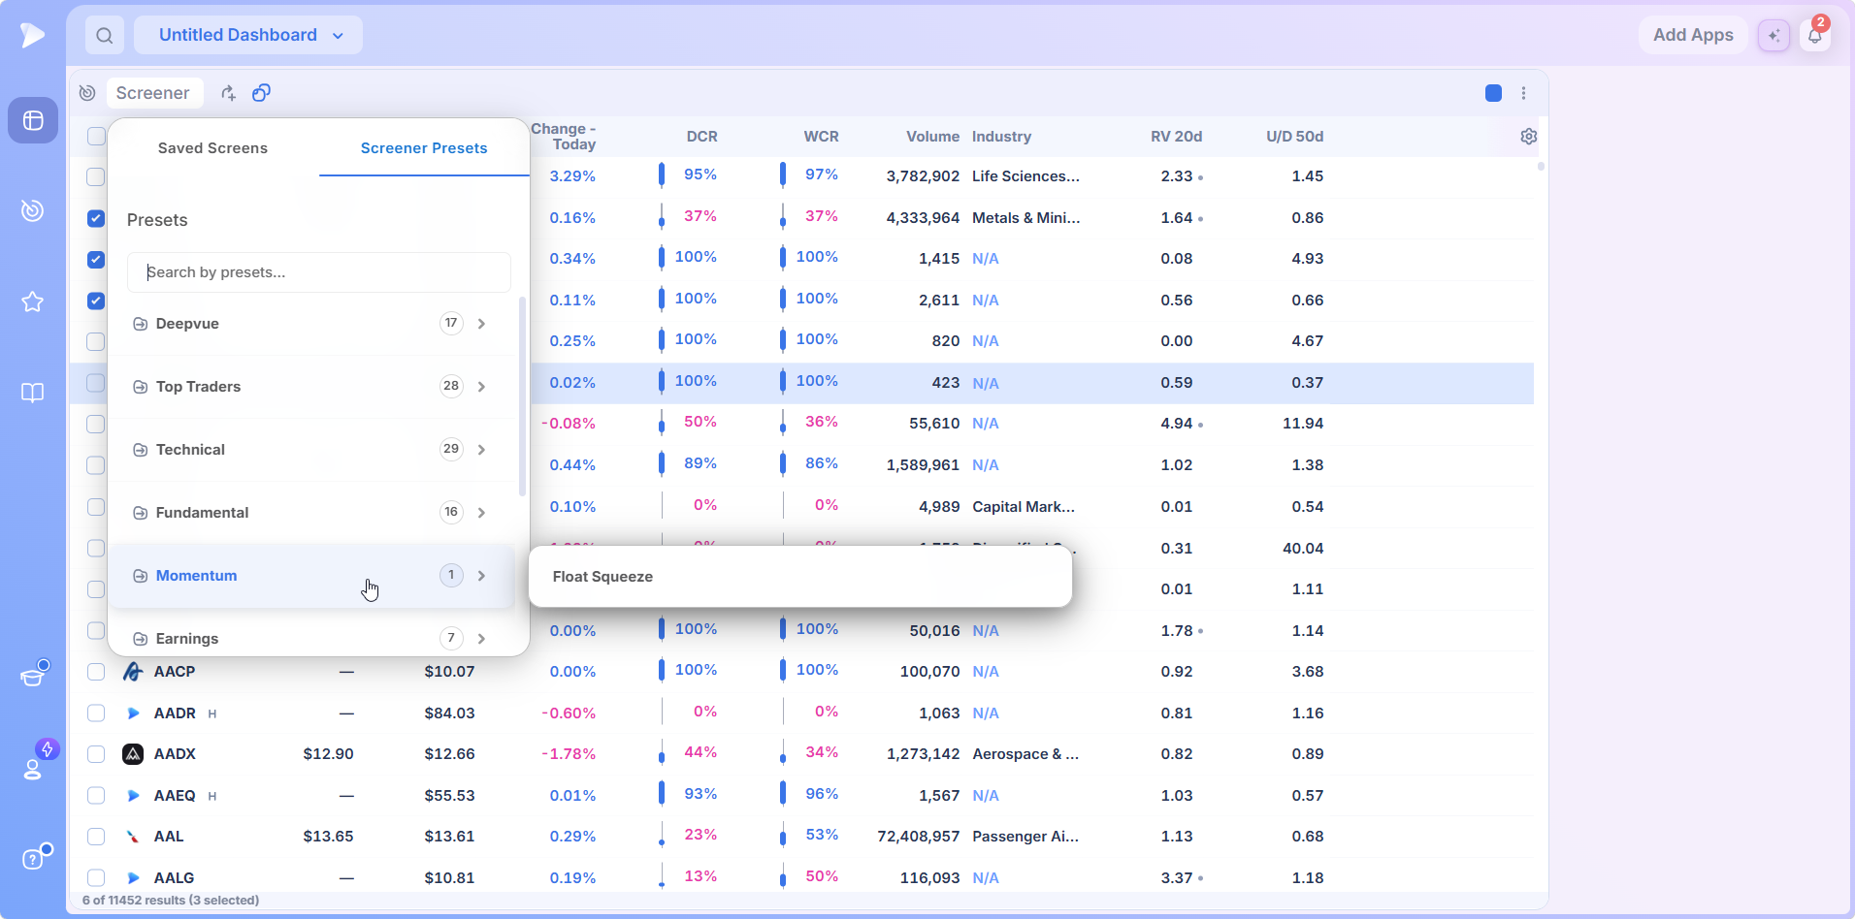This screenshot has height=919, width=1855.
Task: Open the dashboard layout sidebar icon
Action: click(33, 120)
